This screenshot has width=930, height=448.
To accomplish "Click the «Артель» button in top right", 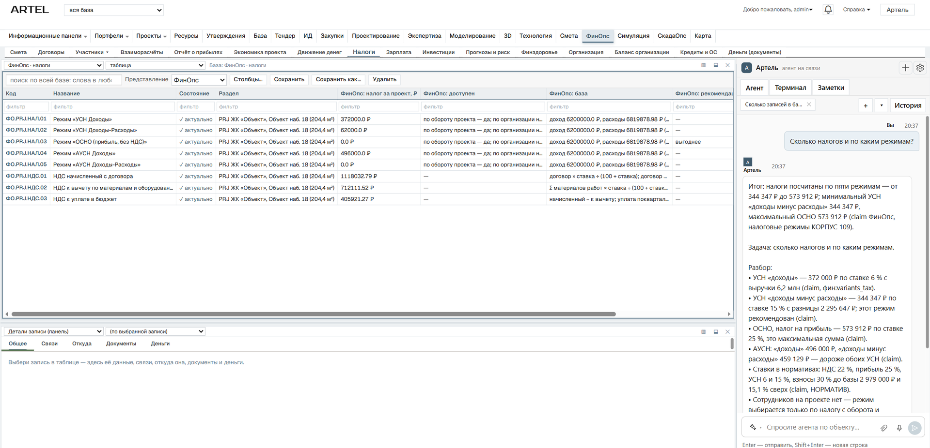I will tap(897, 10).
